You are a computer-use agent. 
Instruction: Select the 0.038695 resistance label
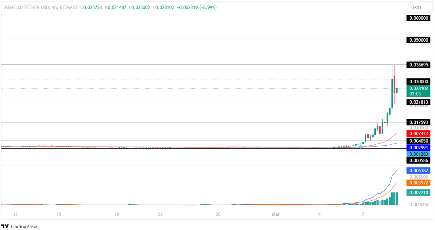[419, 65]
